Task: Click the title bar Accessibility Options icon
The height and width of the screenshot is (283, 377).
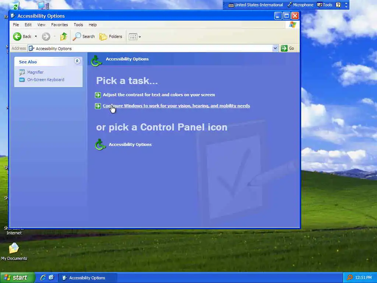Action: coord(13,16)
